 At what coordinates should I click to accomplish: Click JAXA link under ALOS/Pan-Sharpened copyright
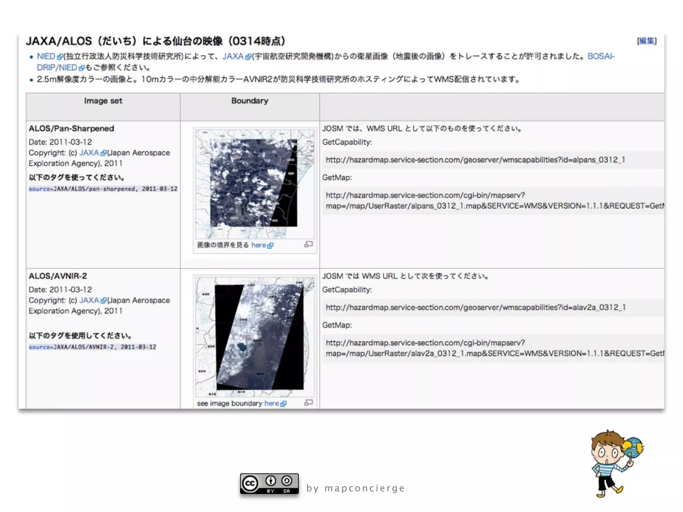89,153
